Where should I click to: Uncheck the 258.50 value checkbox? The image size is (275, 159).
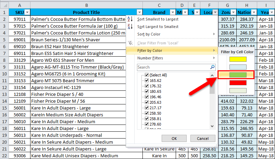(147, 113)
